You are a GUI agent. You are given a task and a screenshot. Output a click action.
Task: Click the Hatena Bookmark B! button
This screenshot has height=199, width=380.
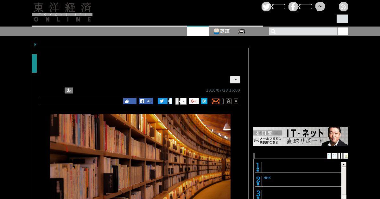[x=204, y=101]
